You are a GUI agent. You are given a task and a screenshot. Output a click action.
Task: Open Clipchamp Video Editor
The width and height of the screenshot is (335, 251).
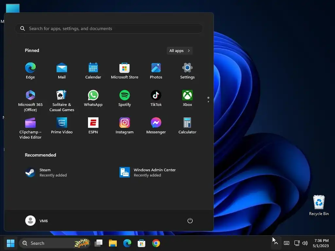30,128
